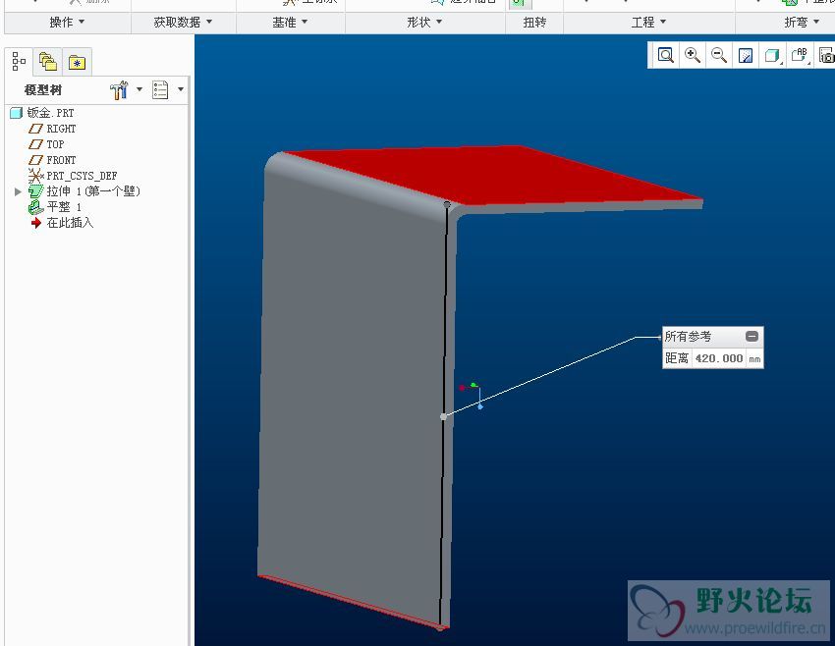Switch to the favorites tab
This screenshot has width=835, height=646.
(77, 63)
